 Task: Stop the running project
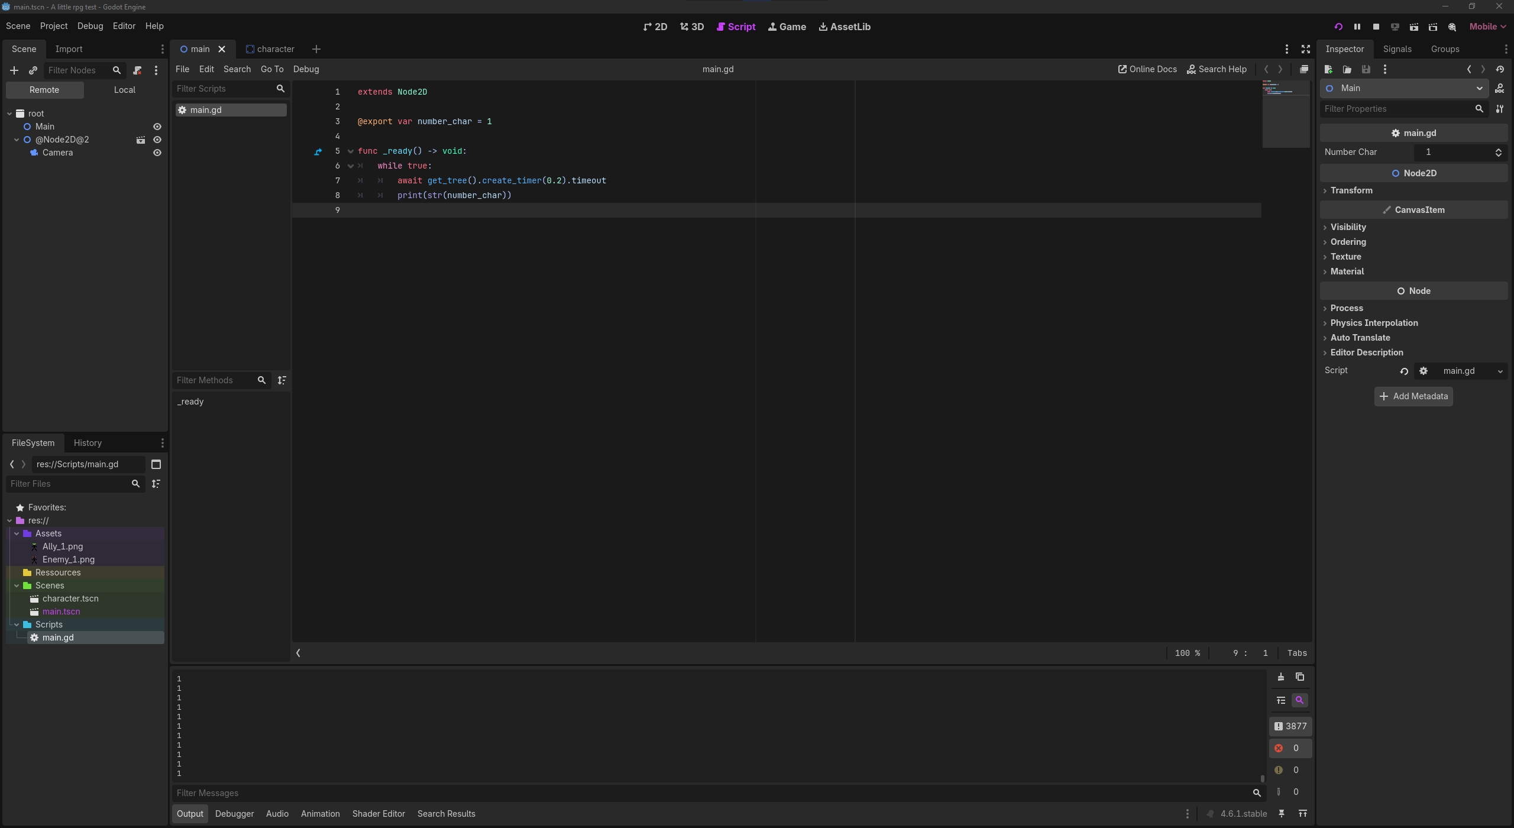[x=1376, y=27]
